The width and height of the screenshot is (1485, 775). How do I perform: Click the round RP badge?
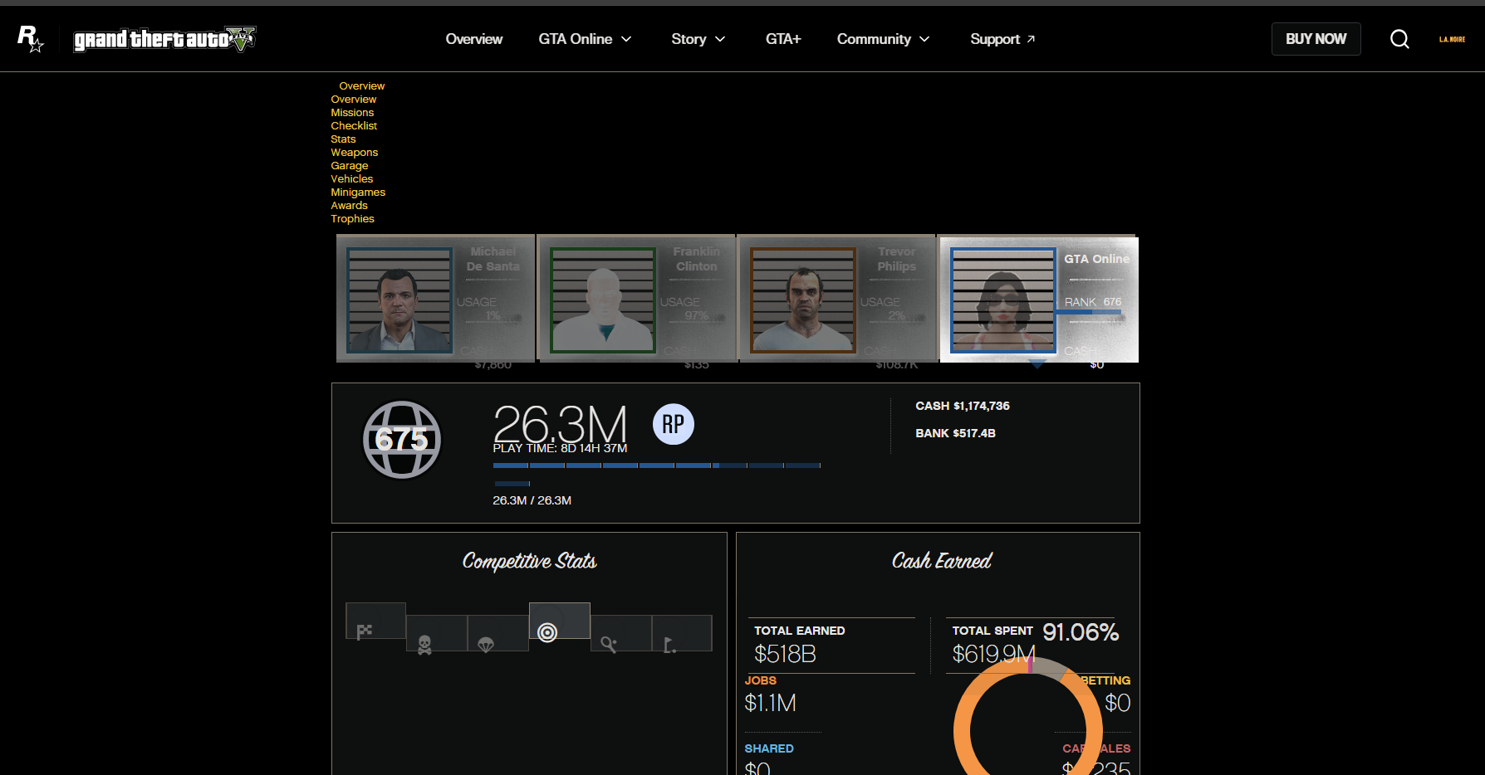tap(673, 424)
